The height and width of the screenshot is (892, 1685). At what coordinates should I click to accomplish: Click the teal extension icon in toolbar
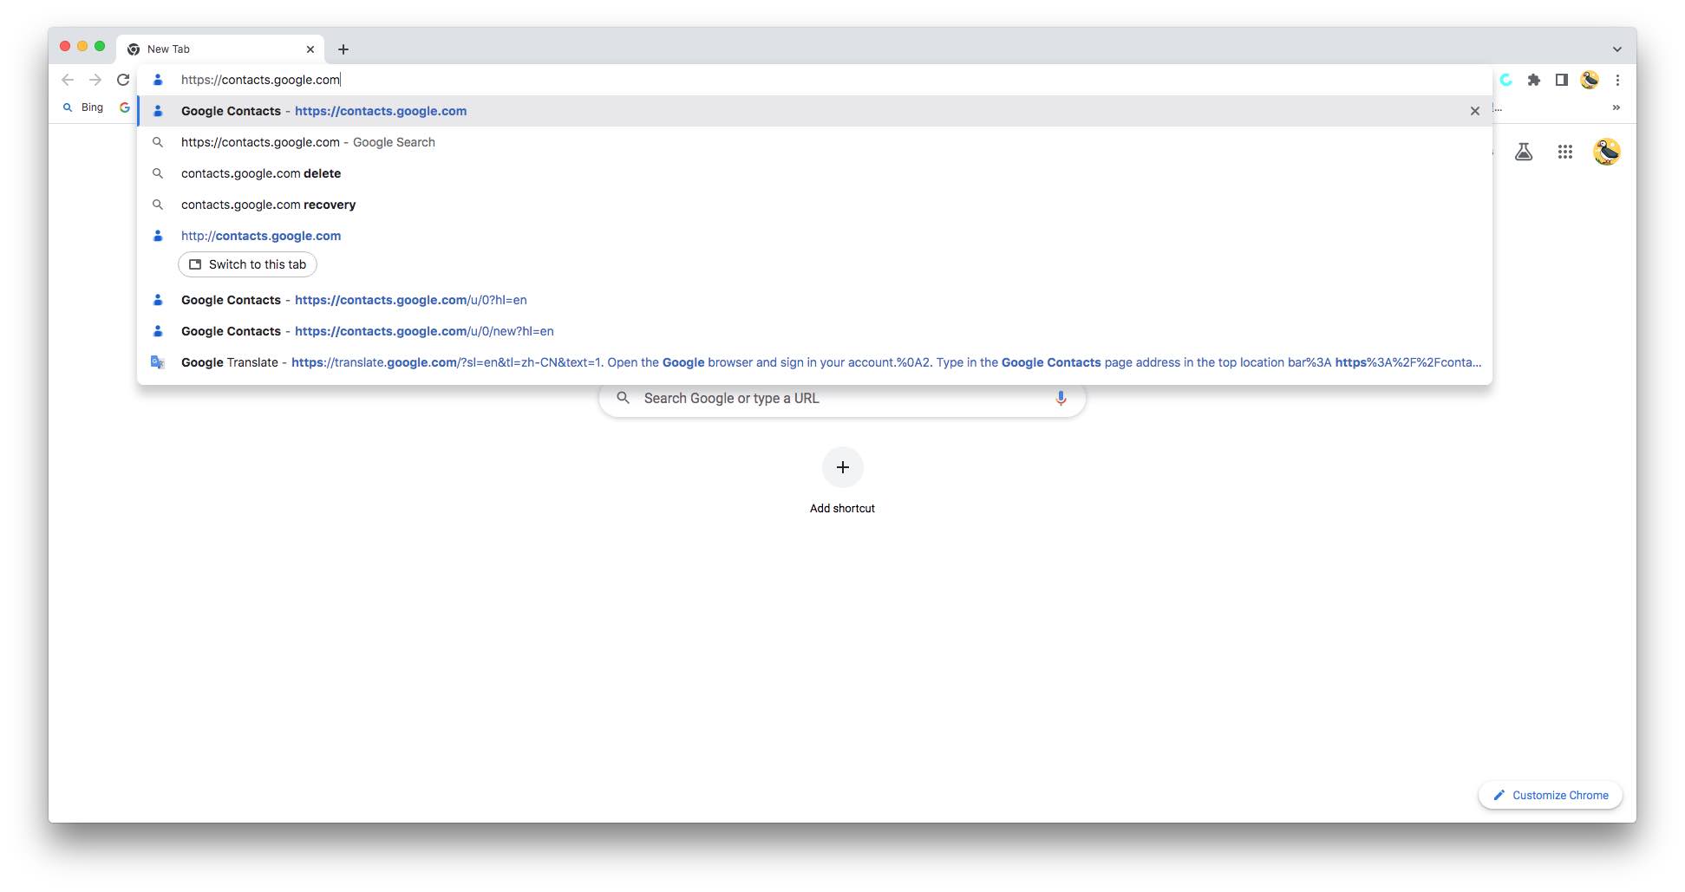(x=1506, y=80)
